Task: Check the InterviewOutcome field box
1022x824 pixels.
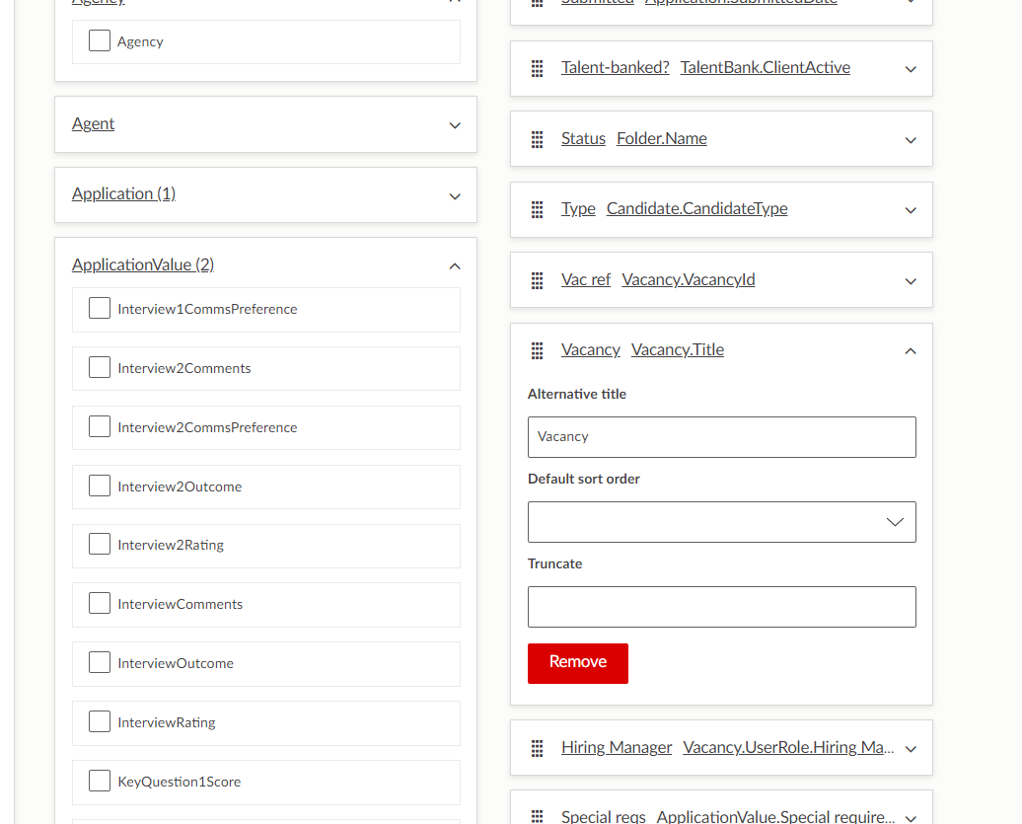Action: click(x=100, y=663)
